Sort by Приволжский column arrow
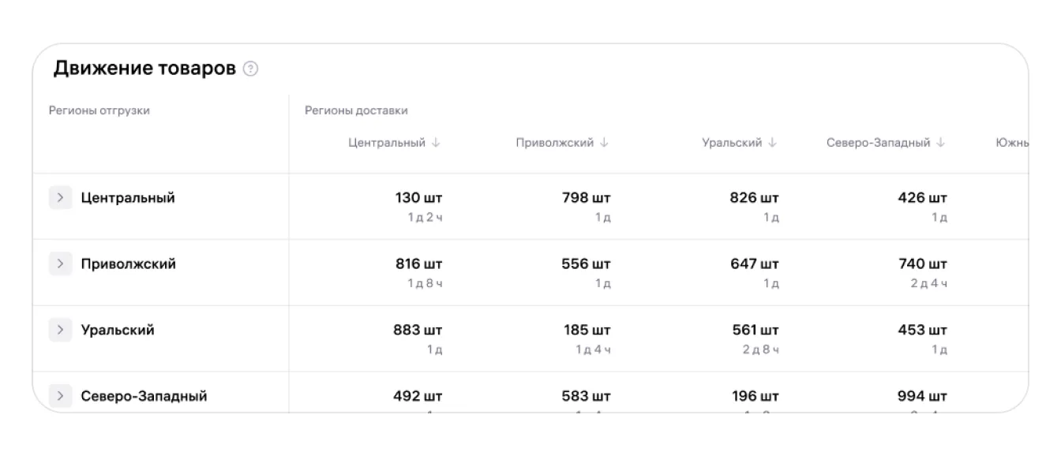This screenshot has height=456, width=1061. [604, 143]
